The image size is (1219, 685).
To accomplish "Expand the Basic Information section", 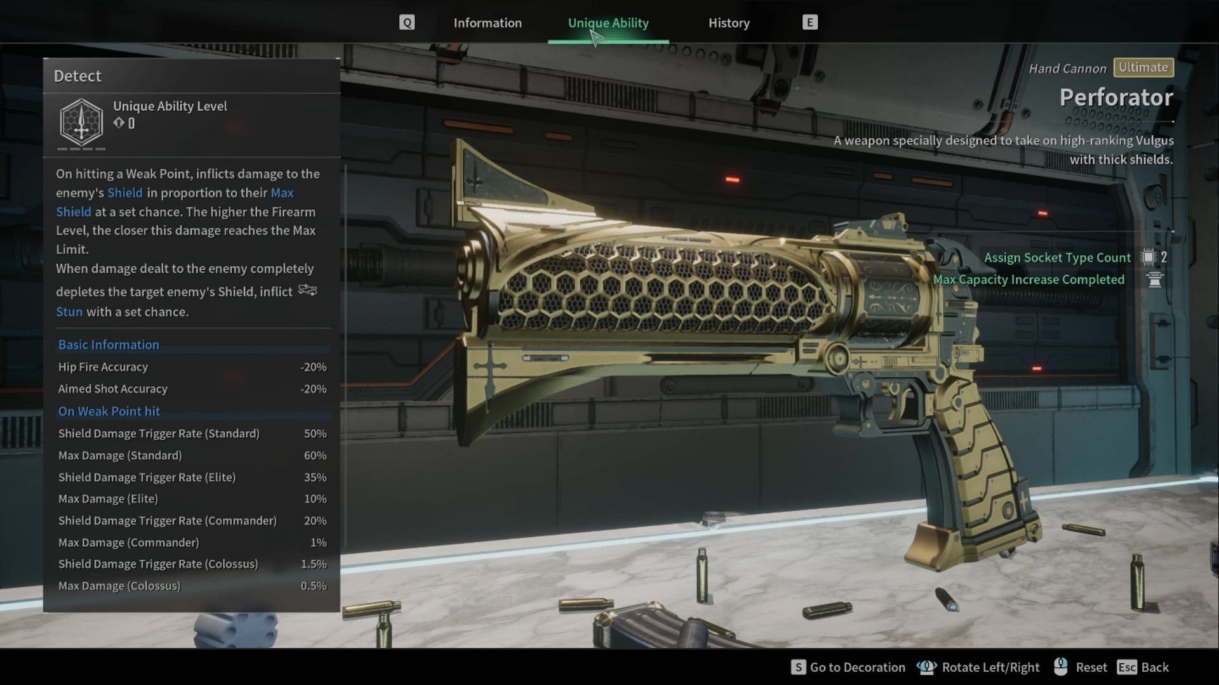I will pyautogui.click(x=109, y=344).
